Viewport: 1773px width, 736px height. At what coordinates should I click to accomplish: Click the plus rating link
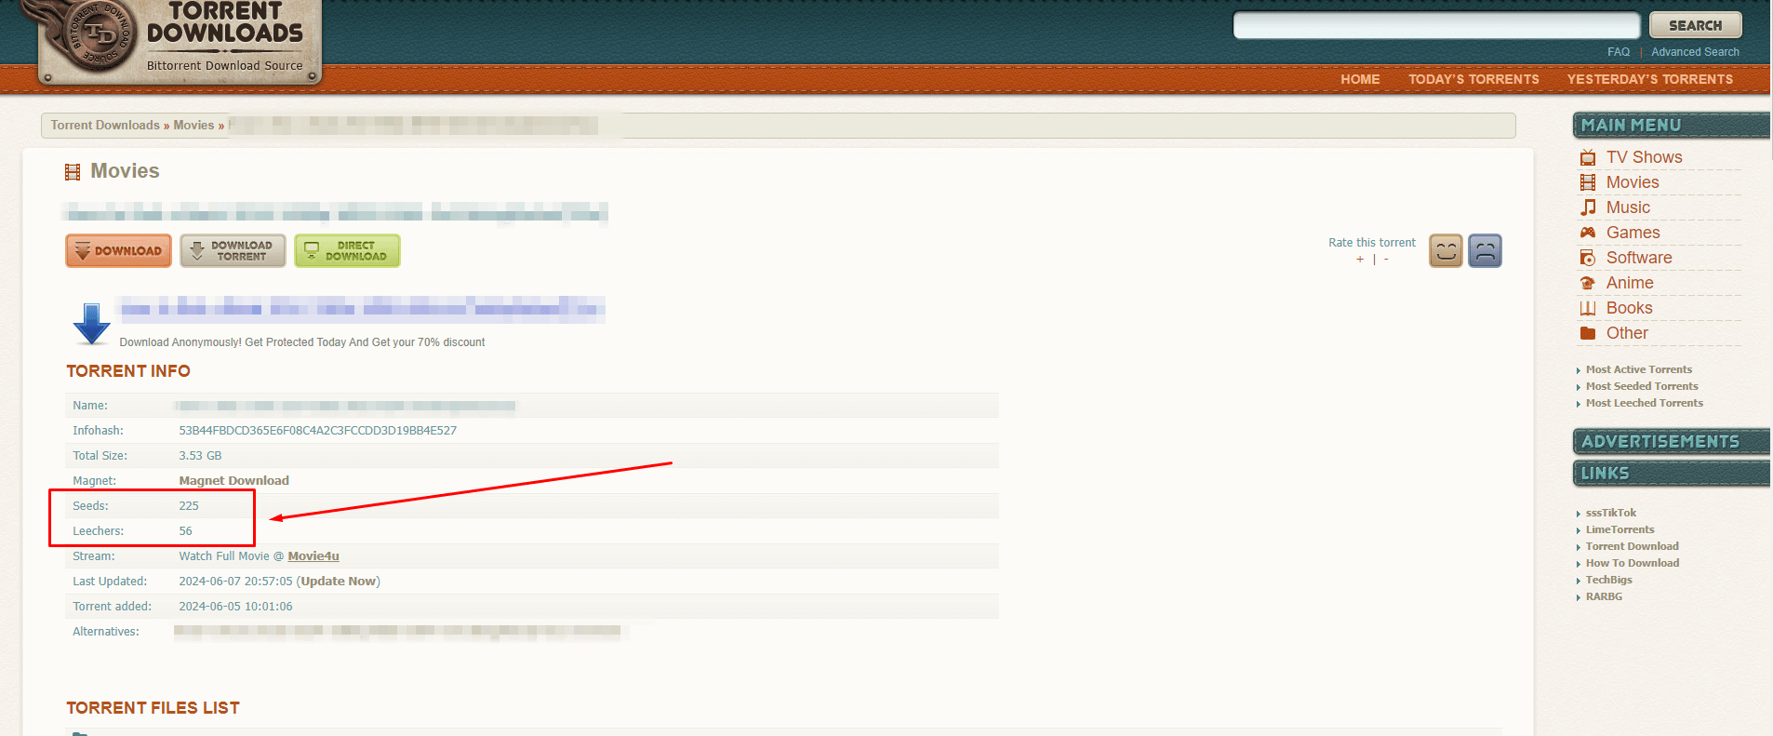(1360, 260)
